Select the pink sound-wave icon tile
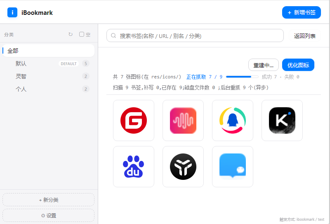Viewport: 330px width, 224px height. pyautogui.click(x=183, y=120)
